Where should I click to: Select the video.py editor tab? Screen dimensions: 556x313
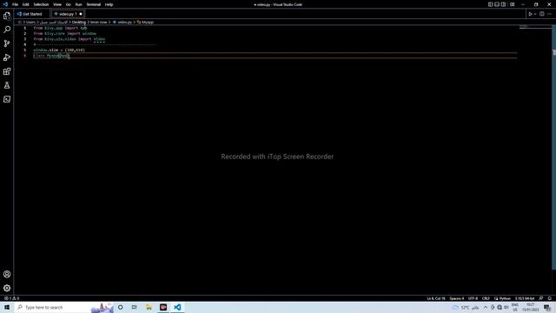(x=68, y=14)
